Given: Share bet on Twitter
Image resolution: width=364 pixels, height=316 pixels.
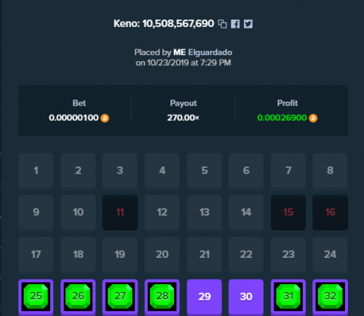Looking at the screenshot, I should click(x=248, y=24).
